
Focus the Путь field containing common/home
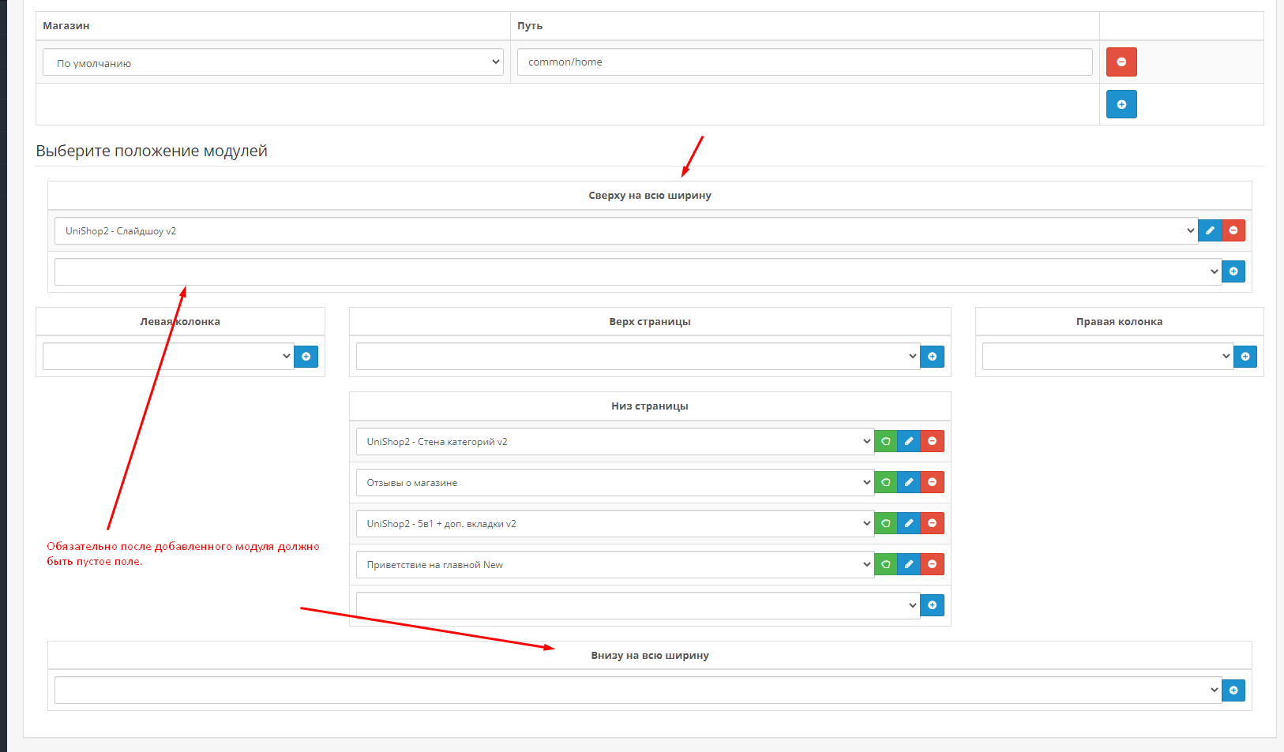[x=805, y=62]
